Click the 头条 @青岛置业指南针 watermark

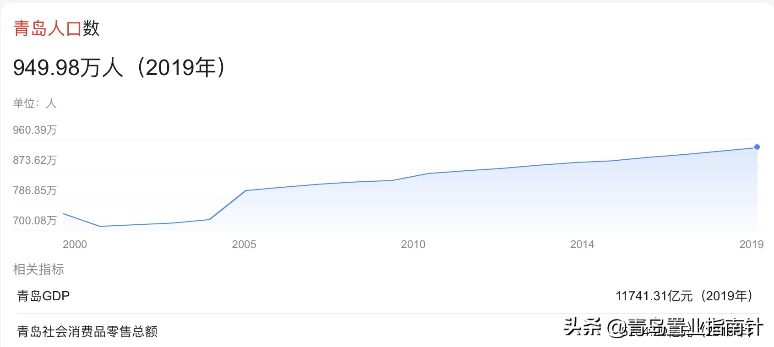tap(663, 328)
